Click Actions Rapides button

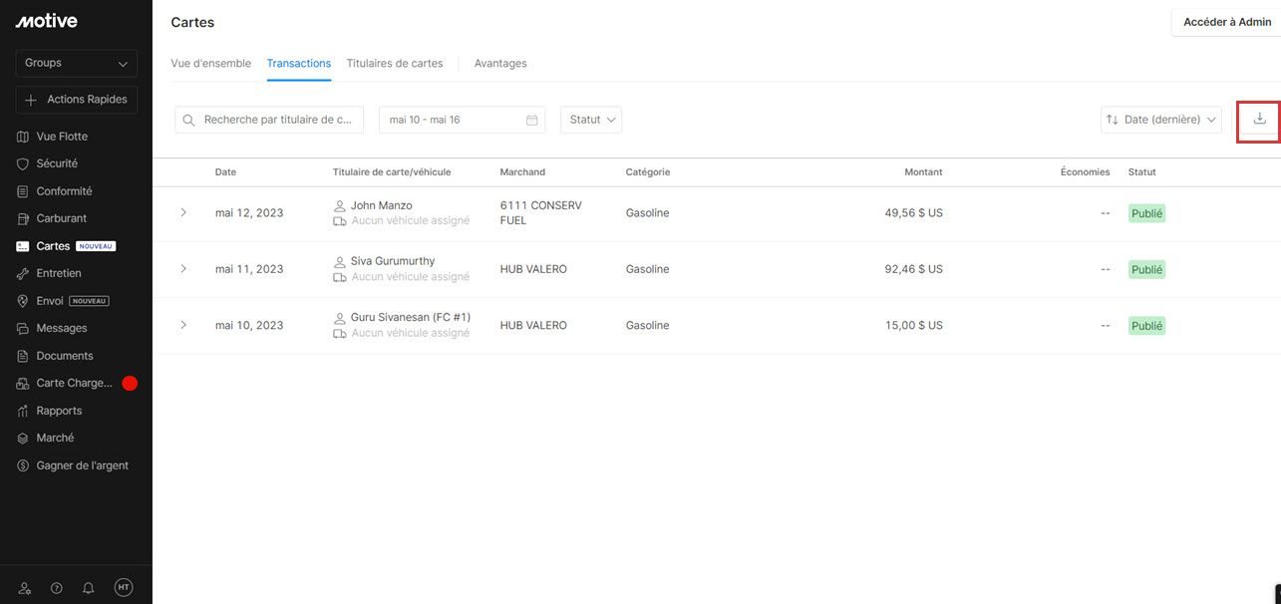77,100
